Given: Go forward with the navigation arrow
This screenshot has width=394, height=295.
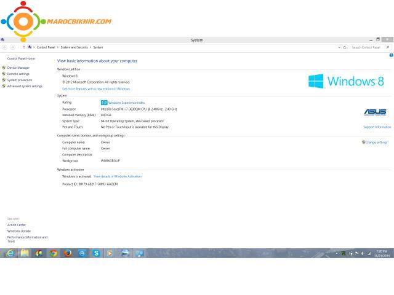Looking at the screenshot, I should tap(12, 47).
